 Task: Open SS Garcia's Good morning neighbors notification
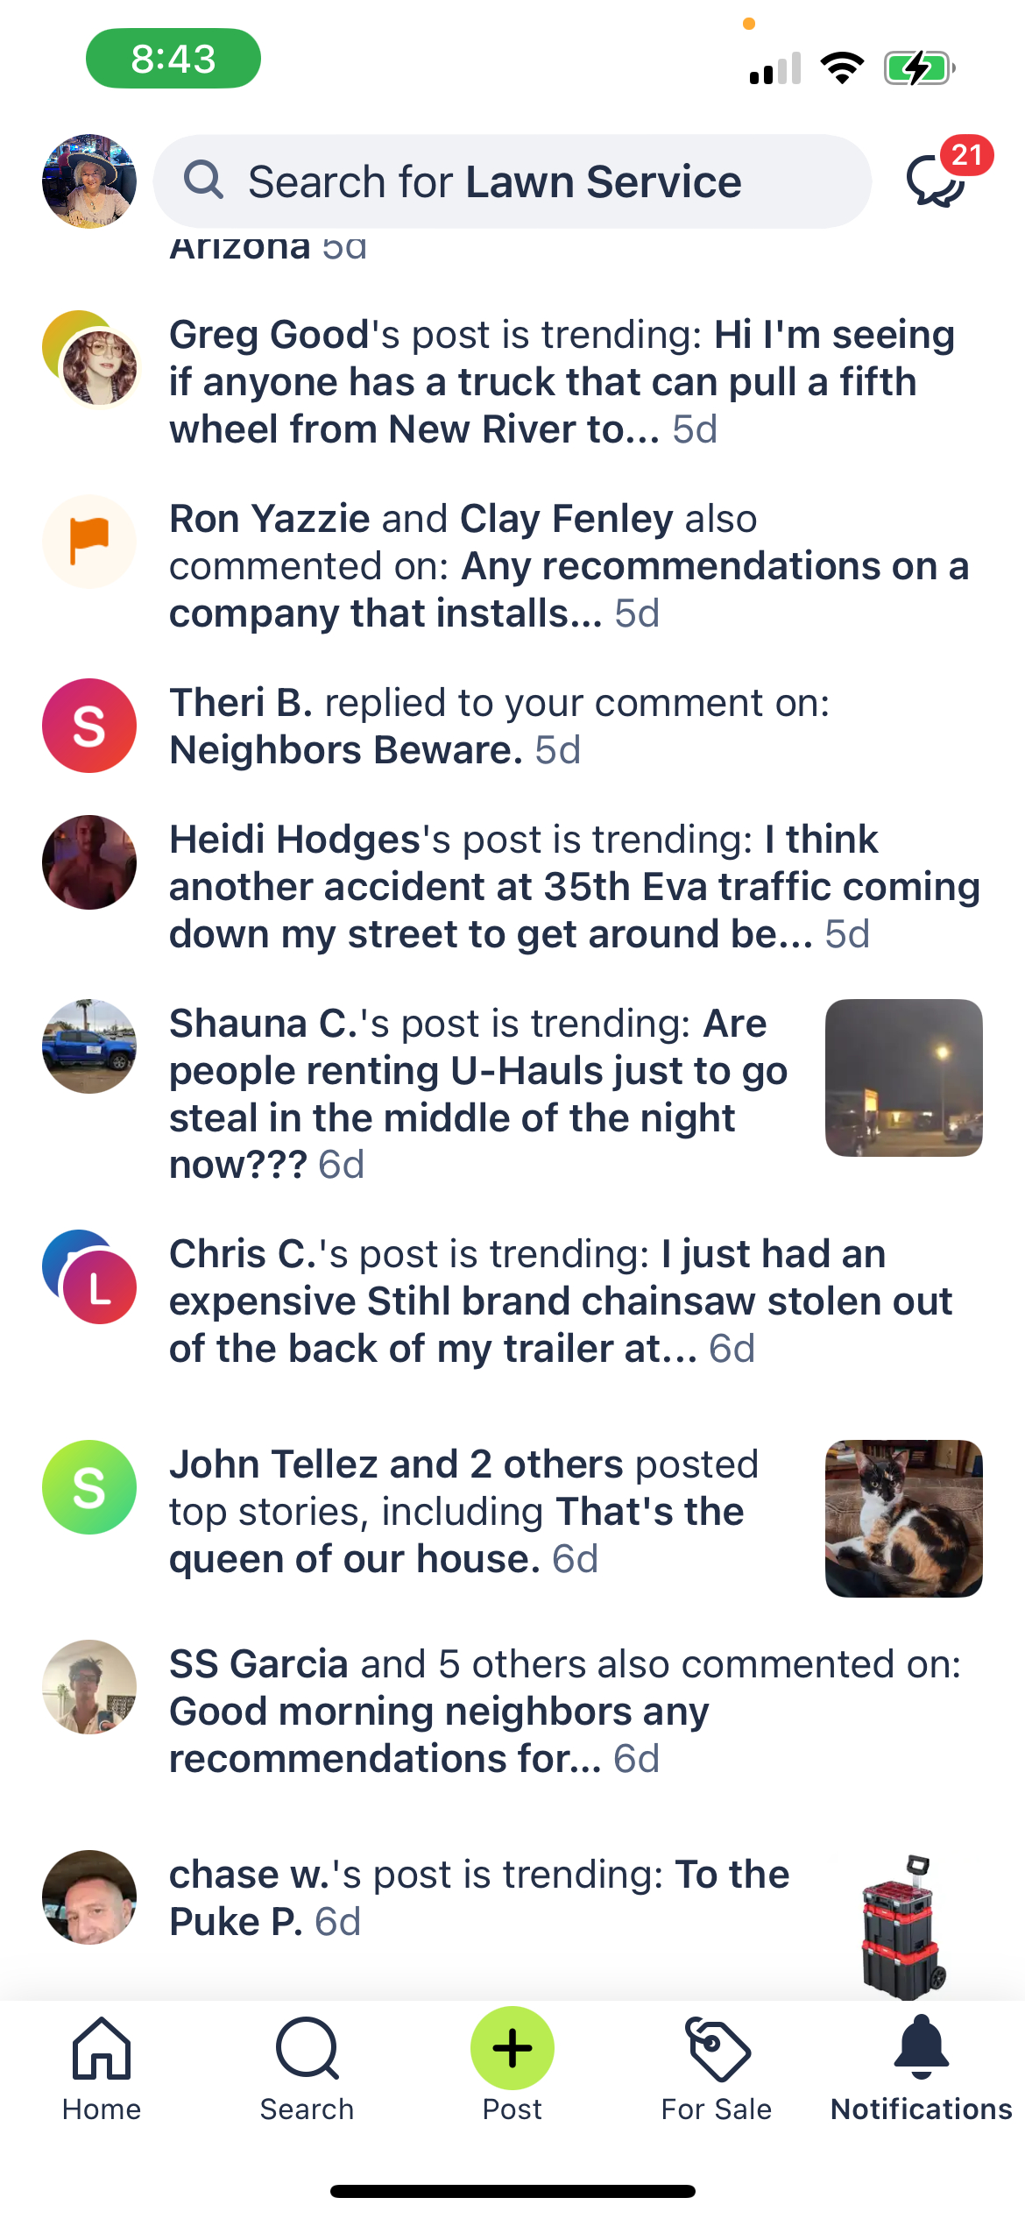coord(565,1712)
